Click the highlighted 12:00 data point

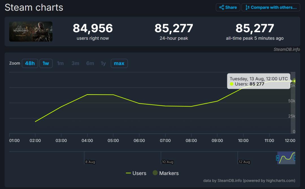coord(295,81)
